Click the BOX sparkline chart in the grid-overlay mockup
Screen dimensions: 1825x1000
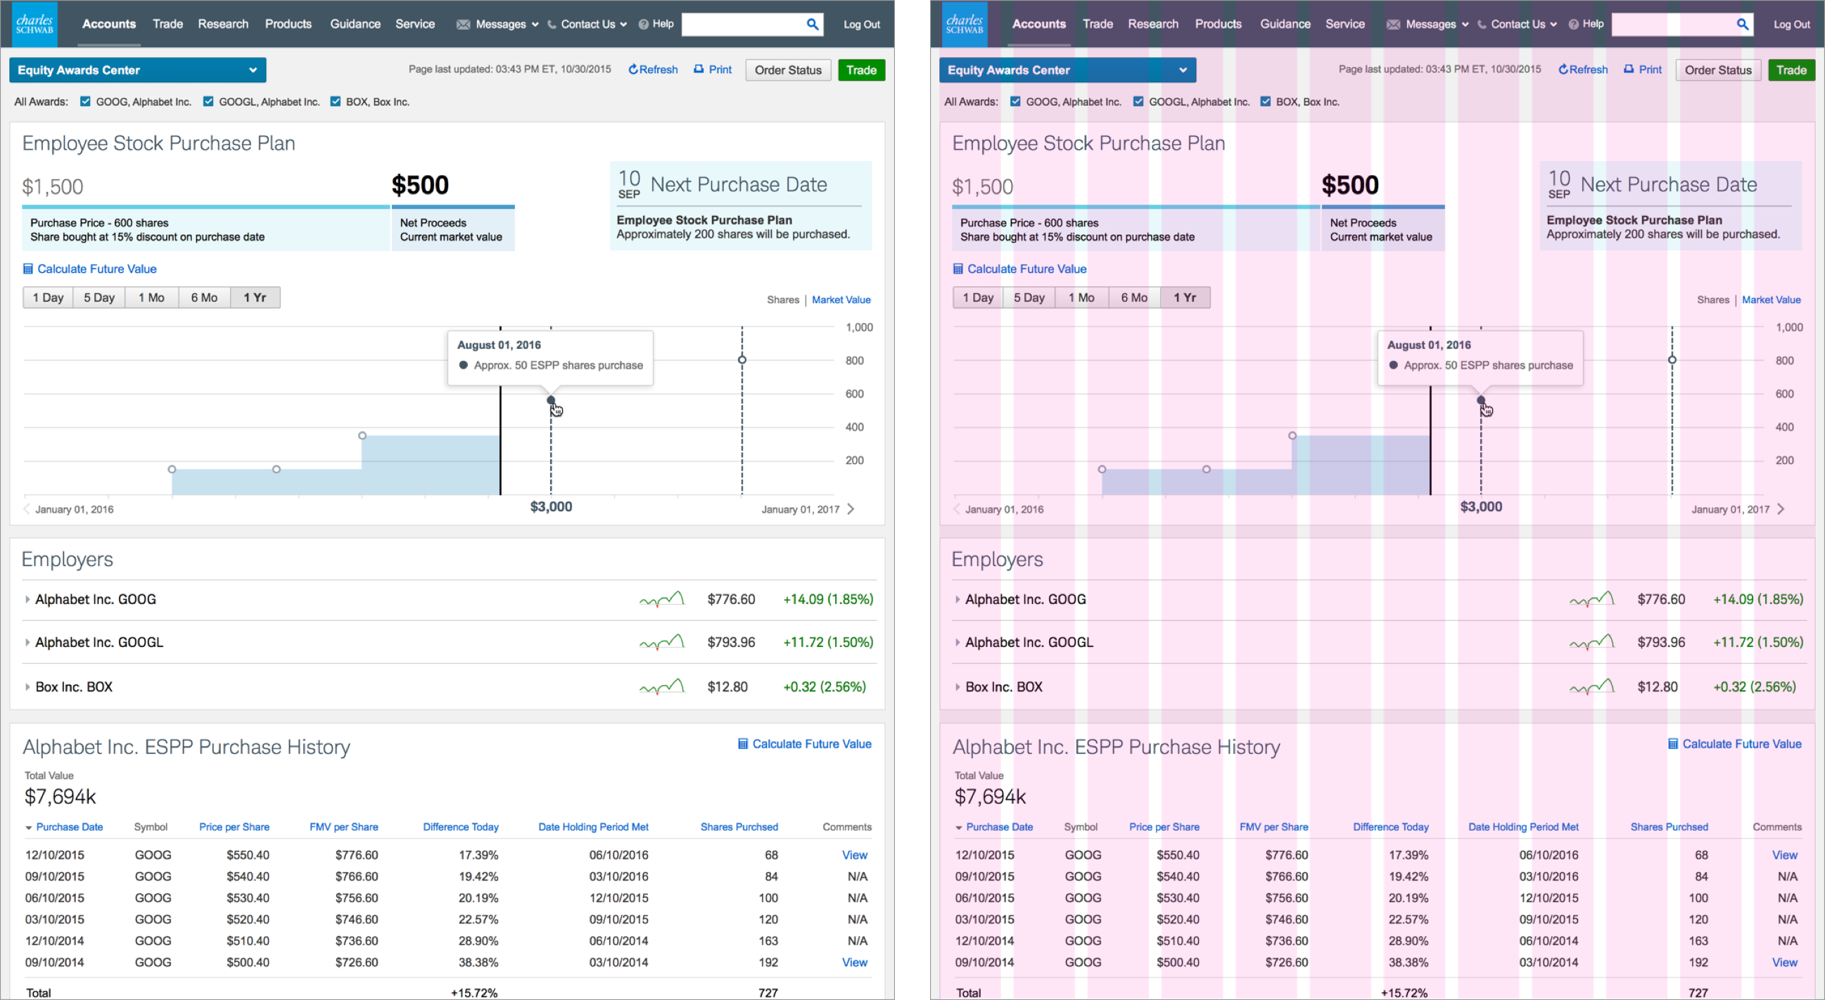tap(1592, 687)
